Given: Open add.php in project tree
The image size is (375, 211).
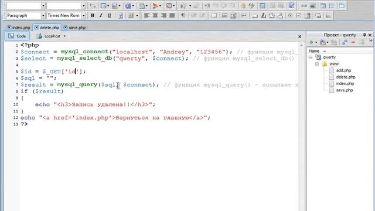Looking at the screenshot, I should [x=343, y=70].
